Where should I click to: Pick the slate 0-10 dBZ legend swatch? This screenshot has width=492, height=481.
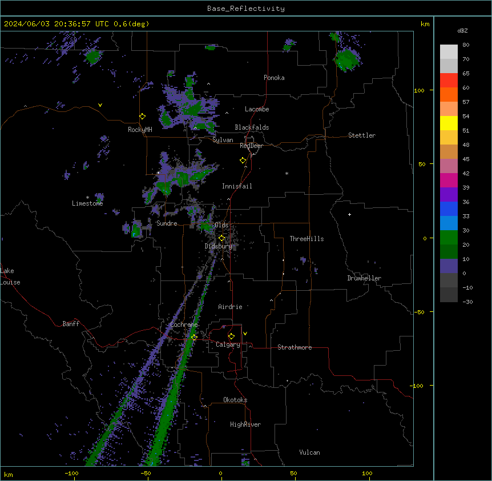click(449, 266)
